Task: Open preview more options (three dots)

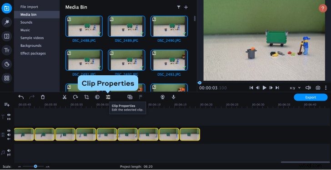Action: [x=326, y=88]
